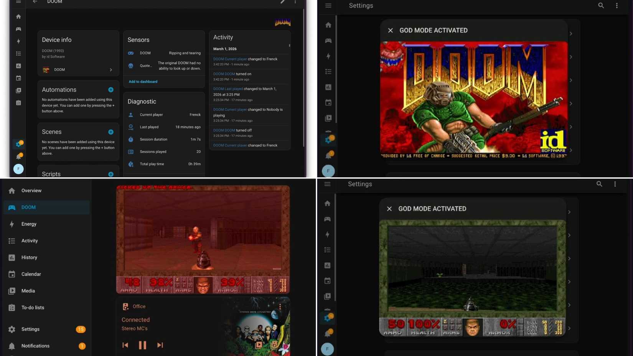Open calendar icon in bottom-right panel sidebar
Viewport: 633px width, 356px height.
pos(327,281)
